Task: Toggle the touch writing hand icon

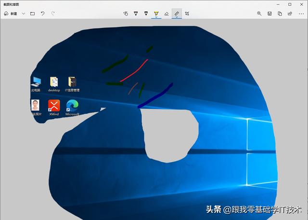Action: coord(126,14)
